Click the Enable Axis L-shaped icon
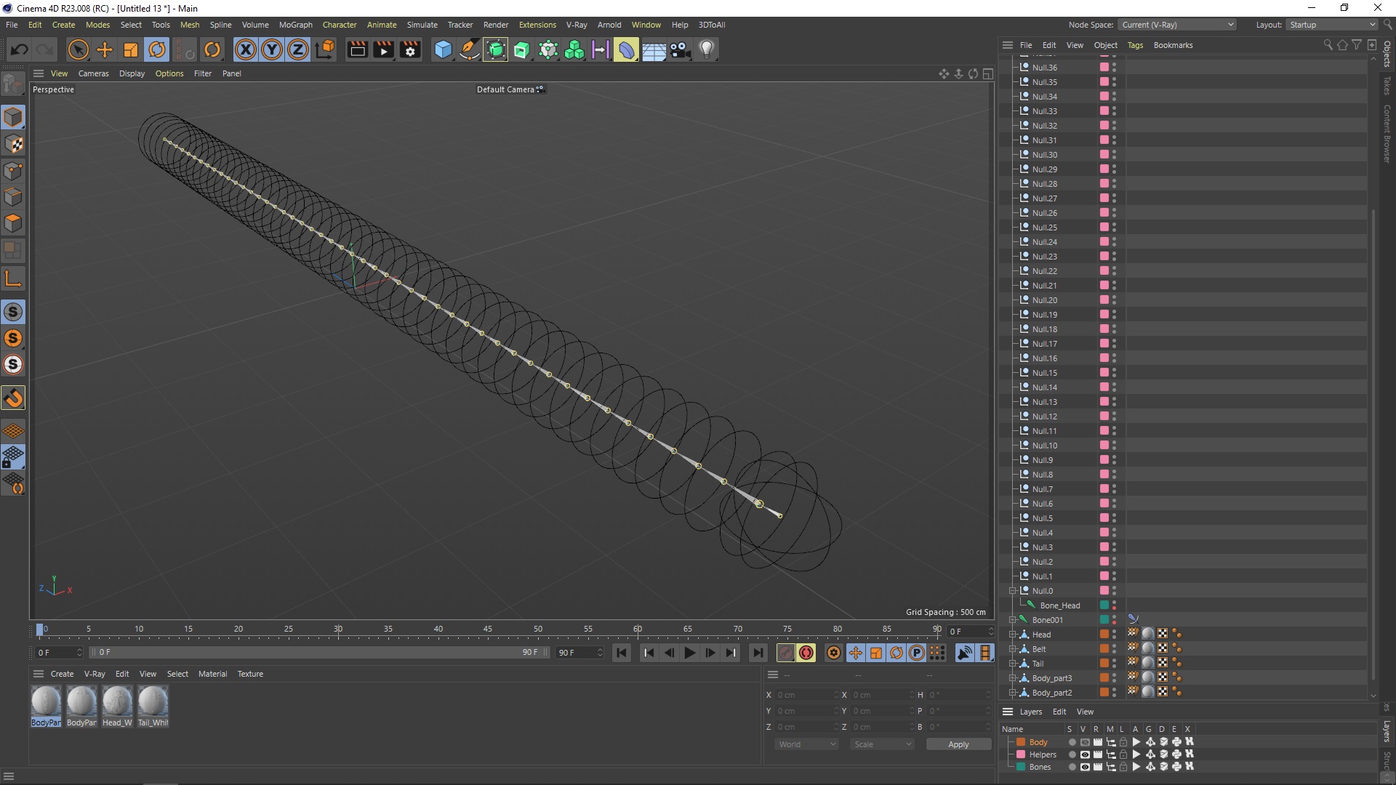 pos(13,278)
